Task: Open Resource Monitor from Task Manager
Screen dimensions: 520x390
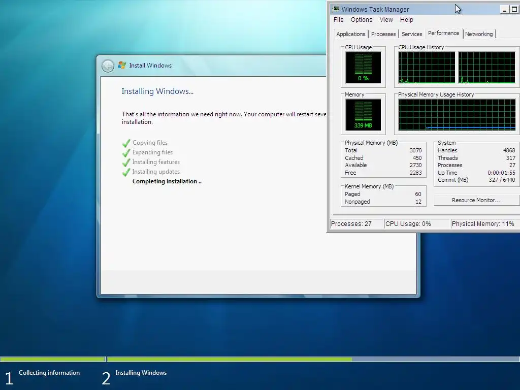Action: 476,200
